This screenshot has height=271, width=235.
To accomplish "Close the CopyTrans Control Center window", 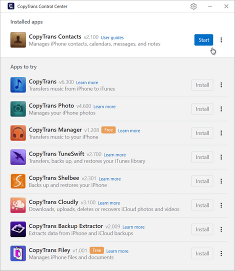I will pos(226,6).
